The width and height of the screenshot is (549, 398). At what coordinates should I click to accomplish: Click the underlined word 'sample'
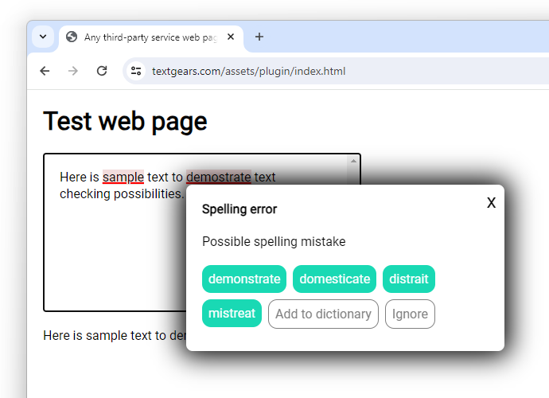point(123,178)
